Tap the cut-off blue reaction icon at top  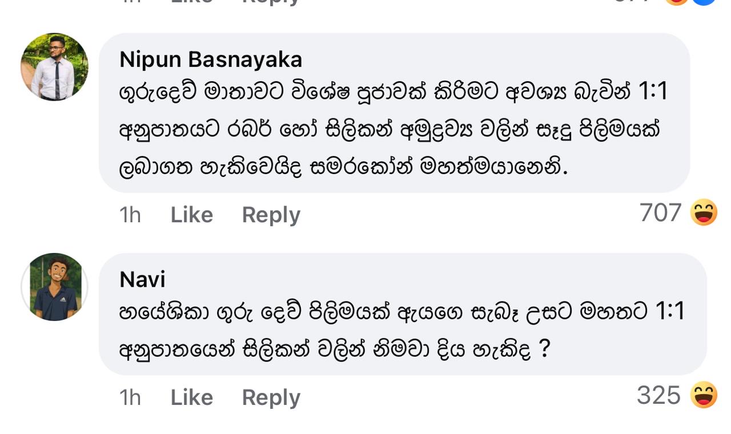click(x=704, y=2)
